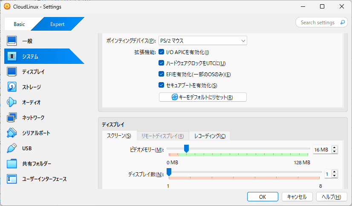The width and height of the screenshot is (352, 206).
Task: Click the ビデオメモリー slider handle
Action: tap(186, 148)
